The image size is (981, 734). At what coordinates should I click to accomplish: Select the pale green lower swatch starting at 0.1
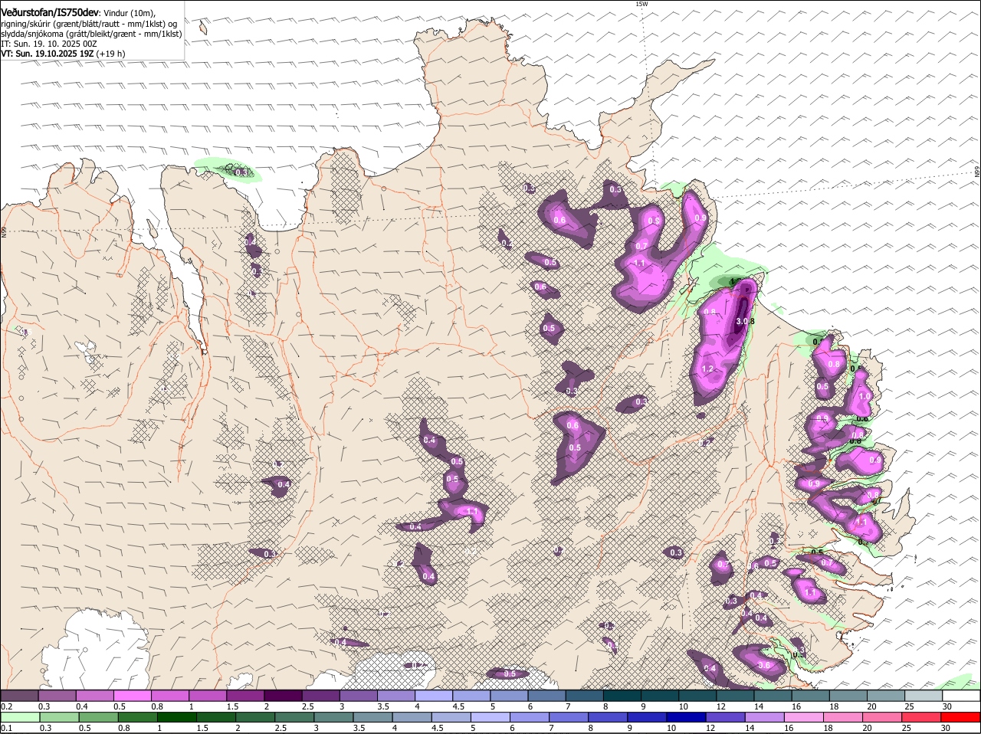21,717
